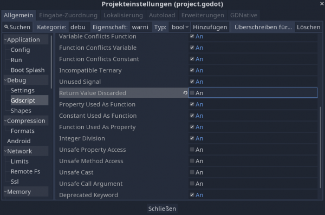Click the revert arrow for Return Value Discarded

(185, 93)
